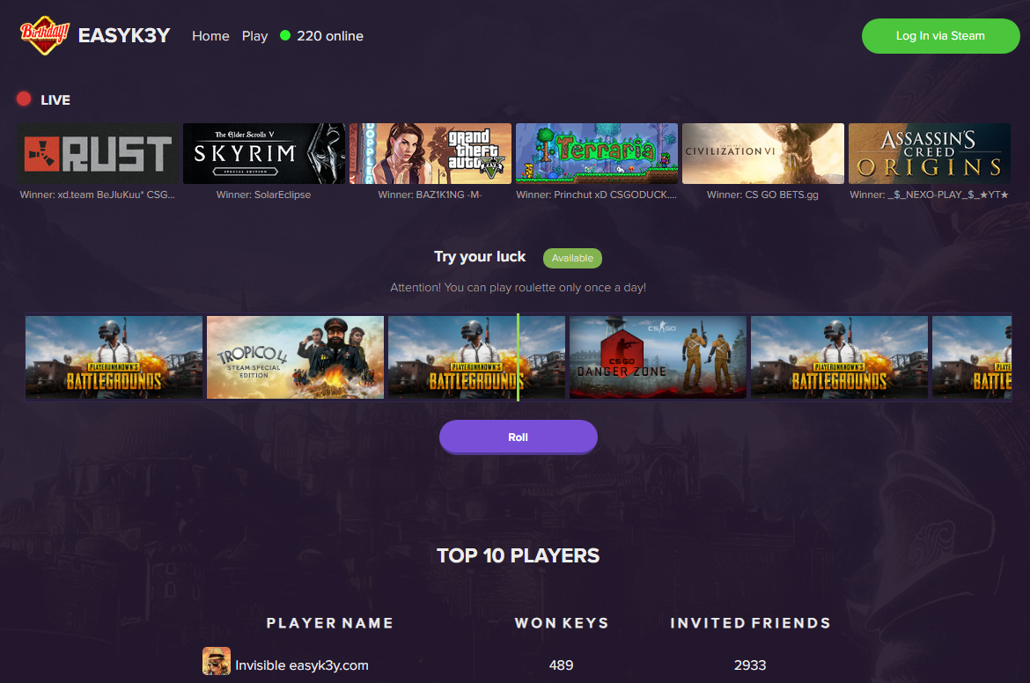Select Battlegrounds card under the green marker
1030x683 pixels.
[476, 357]
